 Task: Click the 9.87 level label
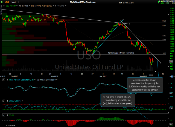point(164,53)
